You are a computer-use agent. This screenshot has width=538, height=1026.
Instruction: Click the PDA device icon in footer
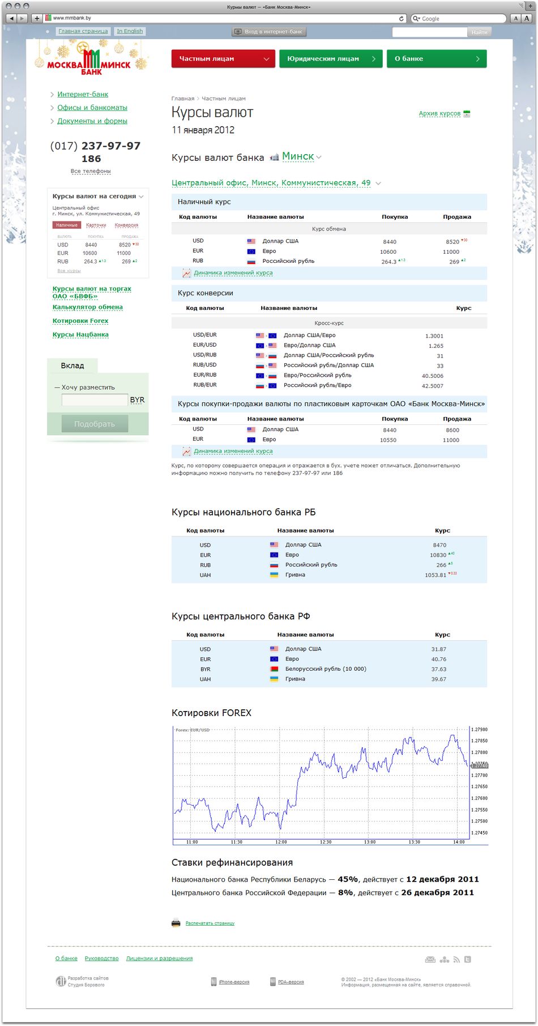coord(272,982)
